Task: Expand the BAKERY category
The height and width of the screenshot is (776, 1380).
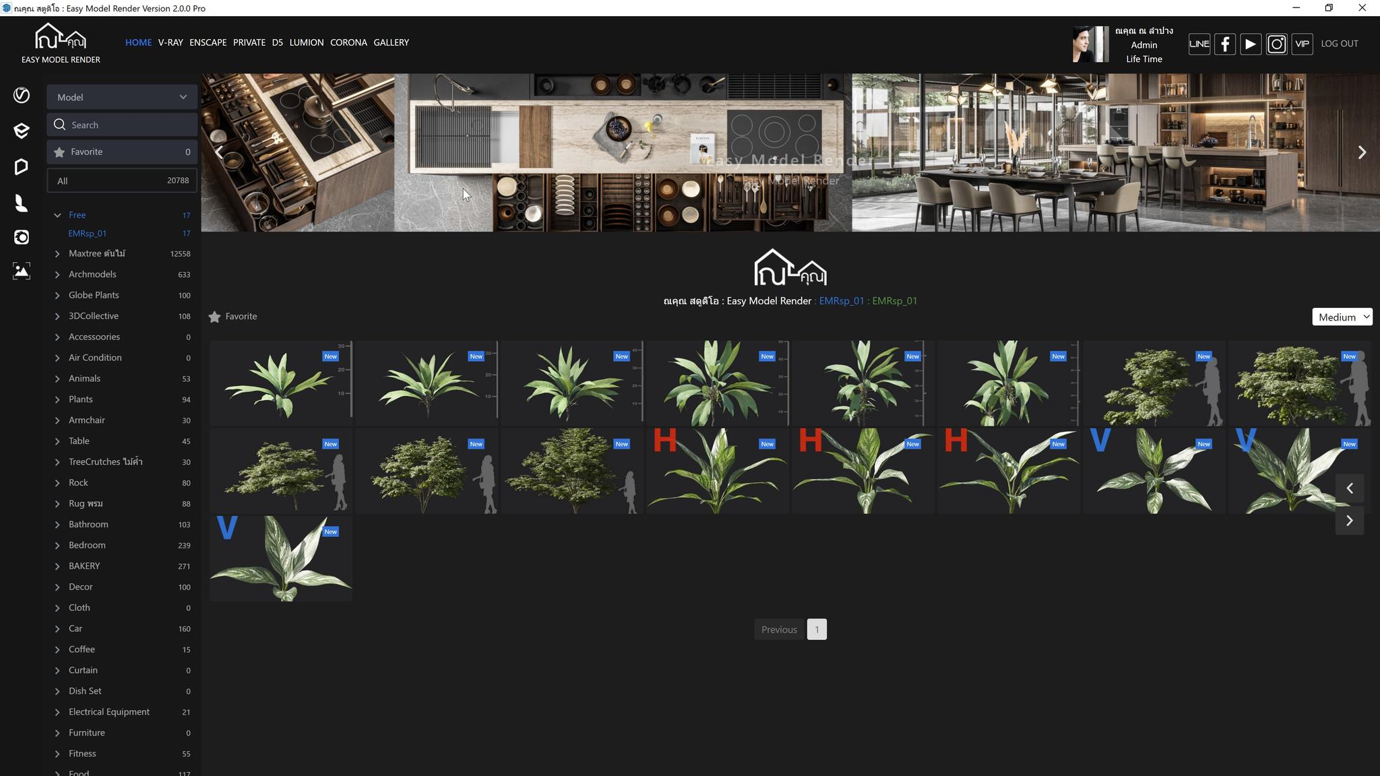Action: click(57, 567)
